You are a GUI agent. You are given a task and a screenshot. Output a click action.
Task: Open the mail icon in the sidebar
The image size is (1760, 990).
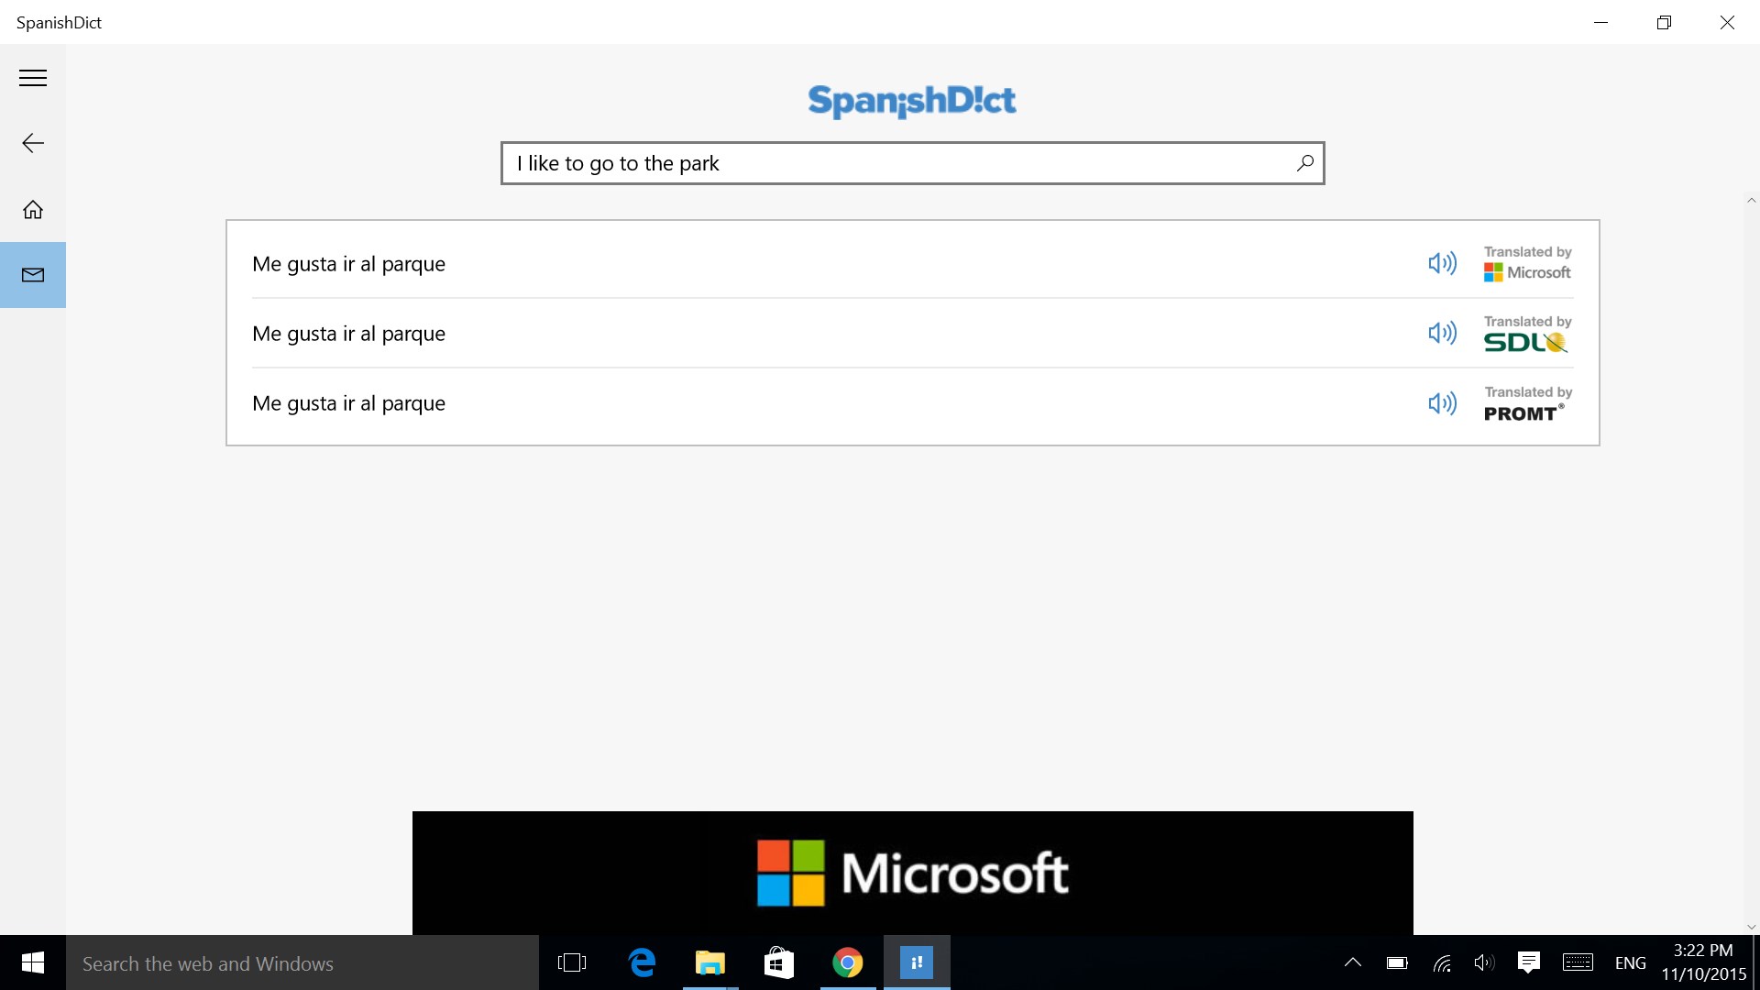tap(32, 274)
